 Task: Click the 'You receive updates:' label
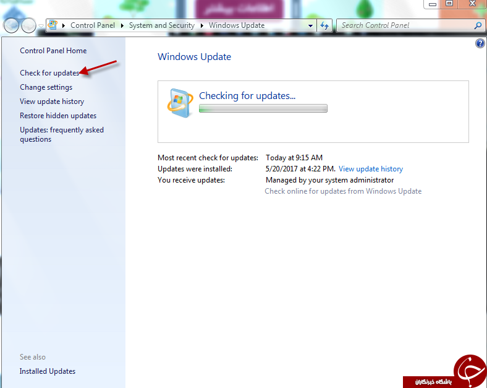191,180
